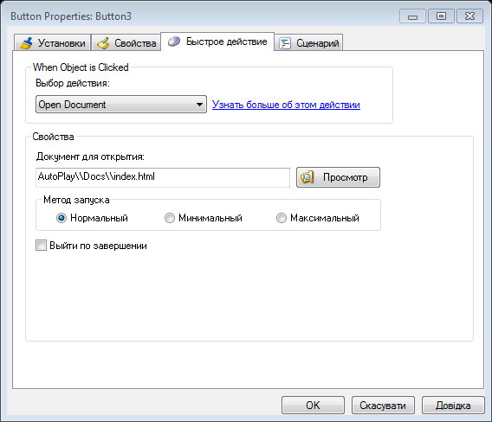
Task: Switch to the Свойства tab
Action: [126, 43]
